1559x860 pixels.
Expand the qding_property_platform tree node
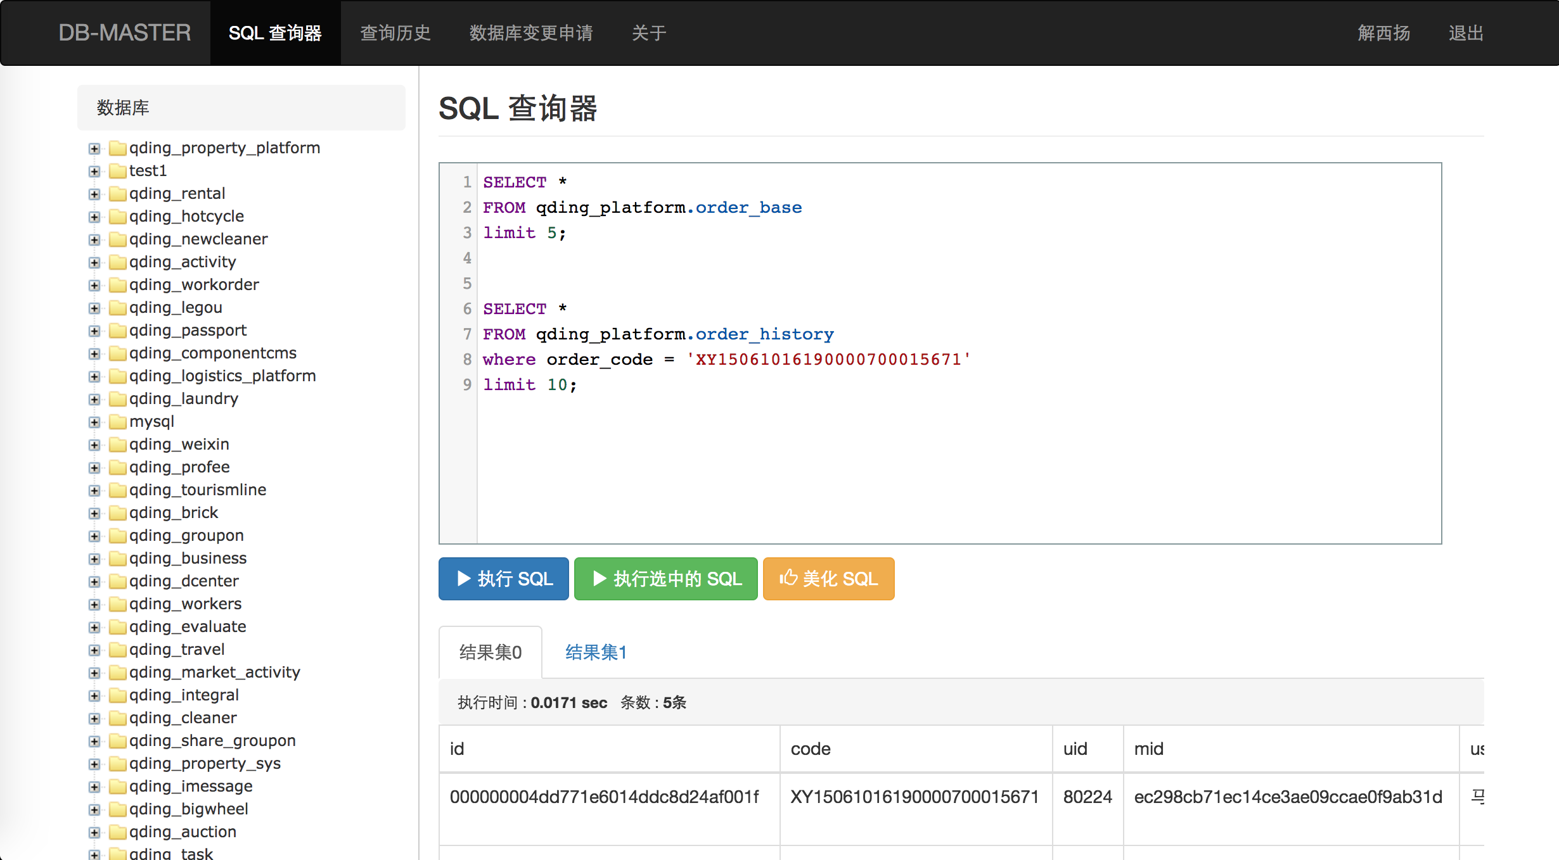coord(94,149)
